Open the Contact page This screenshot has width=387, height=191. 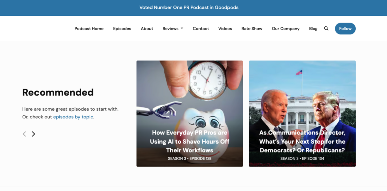click(201, 29)
